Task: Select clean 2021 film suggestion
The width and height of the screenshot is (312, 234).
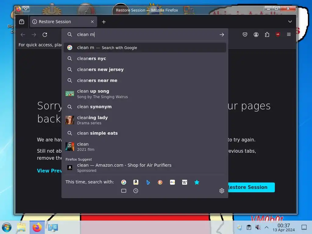Action: point(145,147)
